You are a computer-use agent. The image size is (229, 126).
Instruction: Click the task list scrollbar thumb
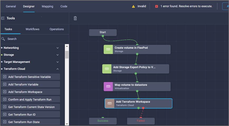click(67, 55)
